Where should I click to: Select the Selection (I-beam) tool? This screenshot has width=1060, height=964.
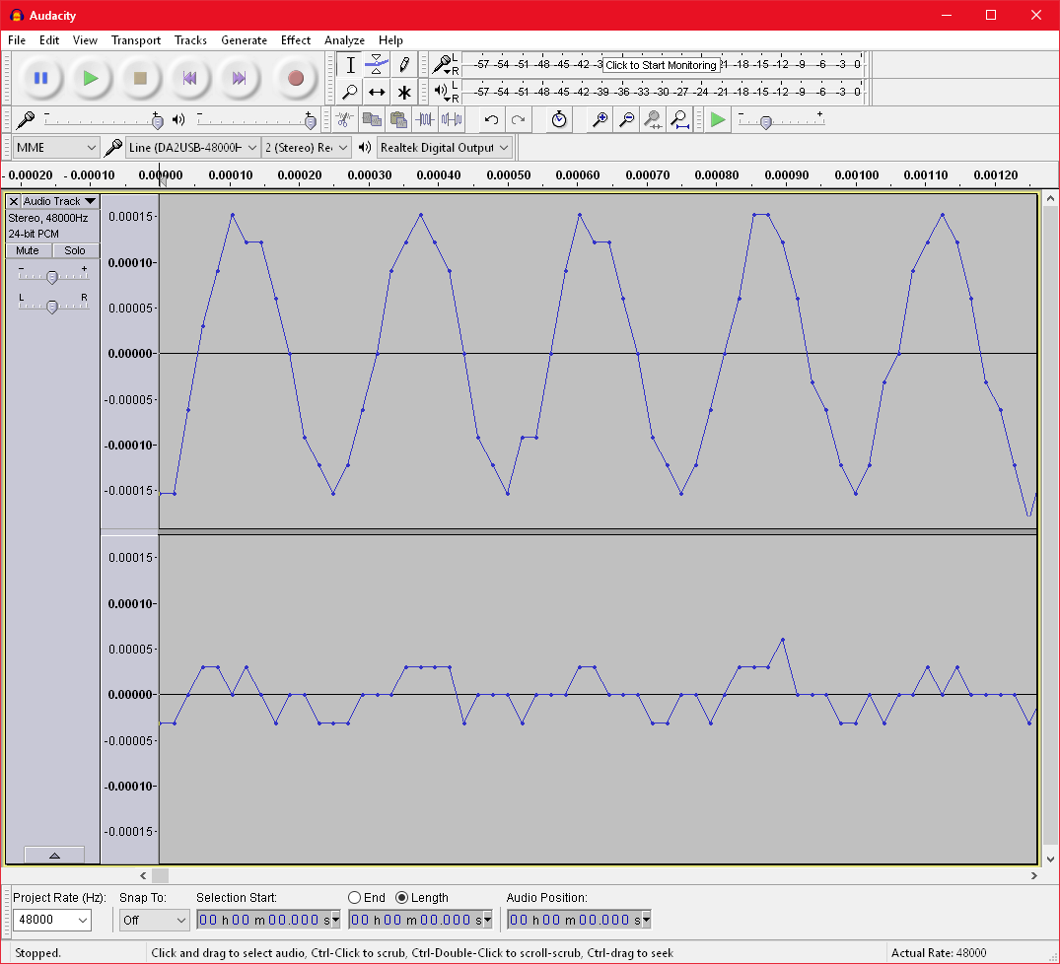pyautogui.click(x=350, y=65)
